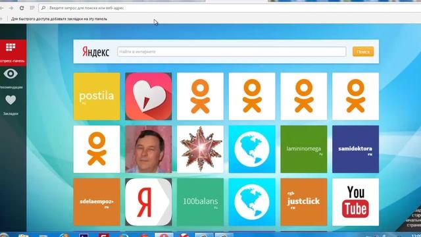Screen dimensions: 421x237
Task: Open the Odnoklassniki tile above lamininomega
Action: [x=304, y=96]
